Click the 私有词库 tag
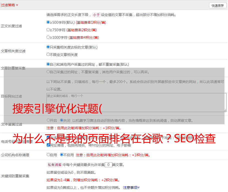This screenshot has height=192, width=228. (x=55, y=165)
